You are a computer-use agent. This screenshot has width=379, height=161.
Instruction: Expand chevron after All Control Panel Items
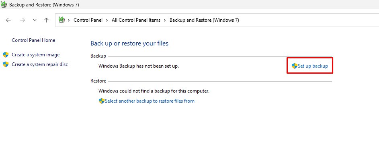coord(165,20)
